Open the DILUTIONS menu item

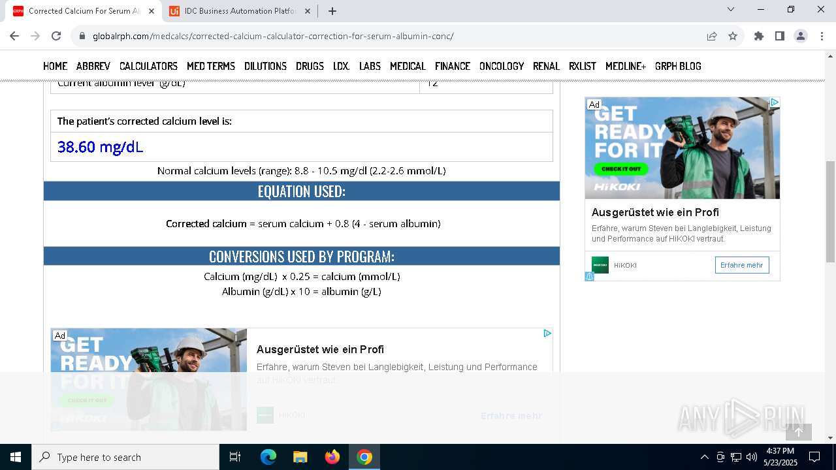coord(265,66)
